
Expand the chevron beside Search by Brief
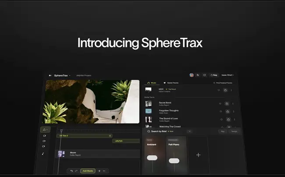point(189,131)
